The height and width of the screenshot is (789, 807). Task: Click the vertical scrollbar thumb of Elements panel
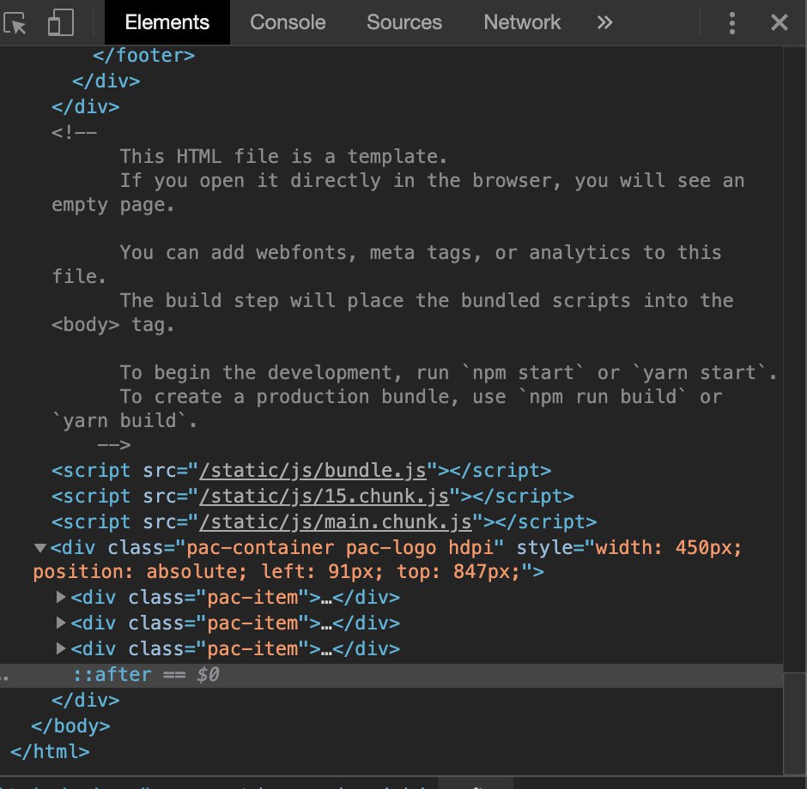(x=795, y=723)
